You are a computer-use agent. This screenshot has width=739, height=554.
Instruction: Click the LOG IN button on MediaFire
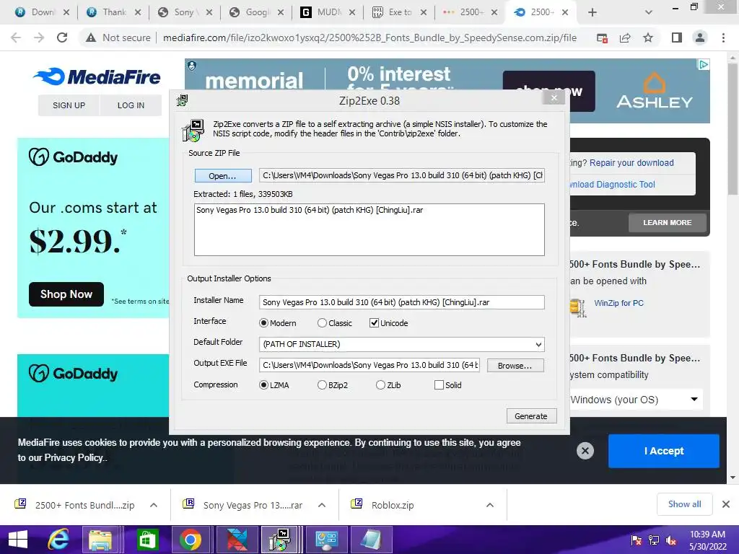pos(131,105)
